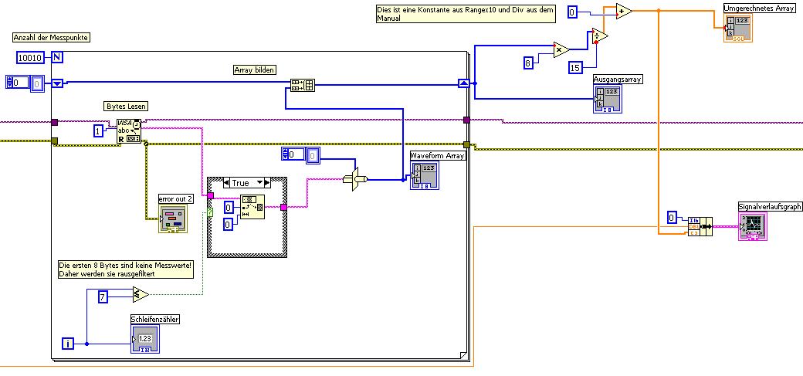Click the Build Array function node
803x376 pixels.
pyautogui.click(x=302, y=85)
